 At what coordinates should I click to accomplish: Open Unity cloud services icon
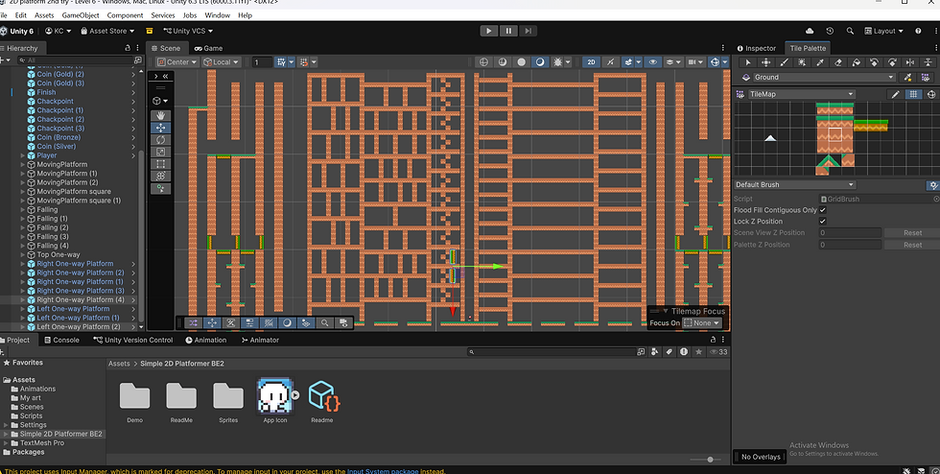pos(810,31)
